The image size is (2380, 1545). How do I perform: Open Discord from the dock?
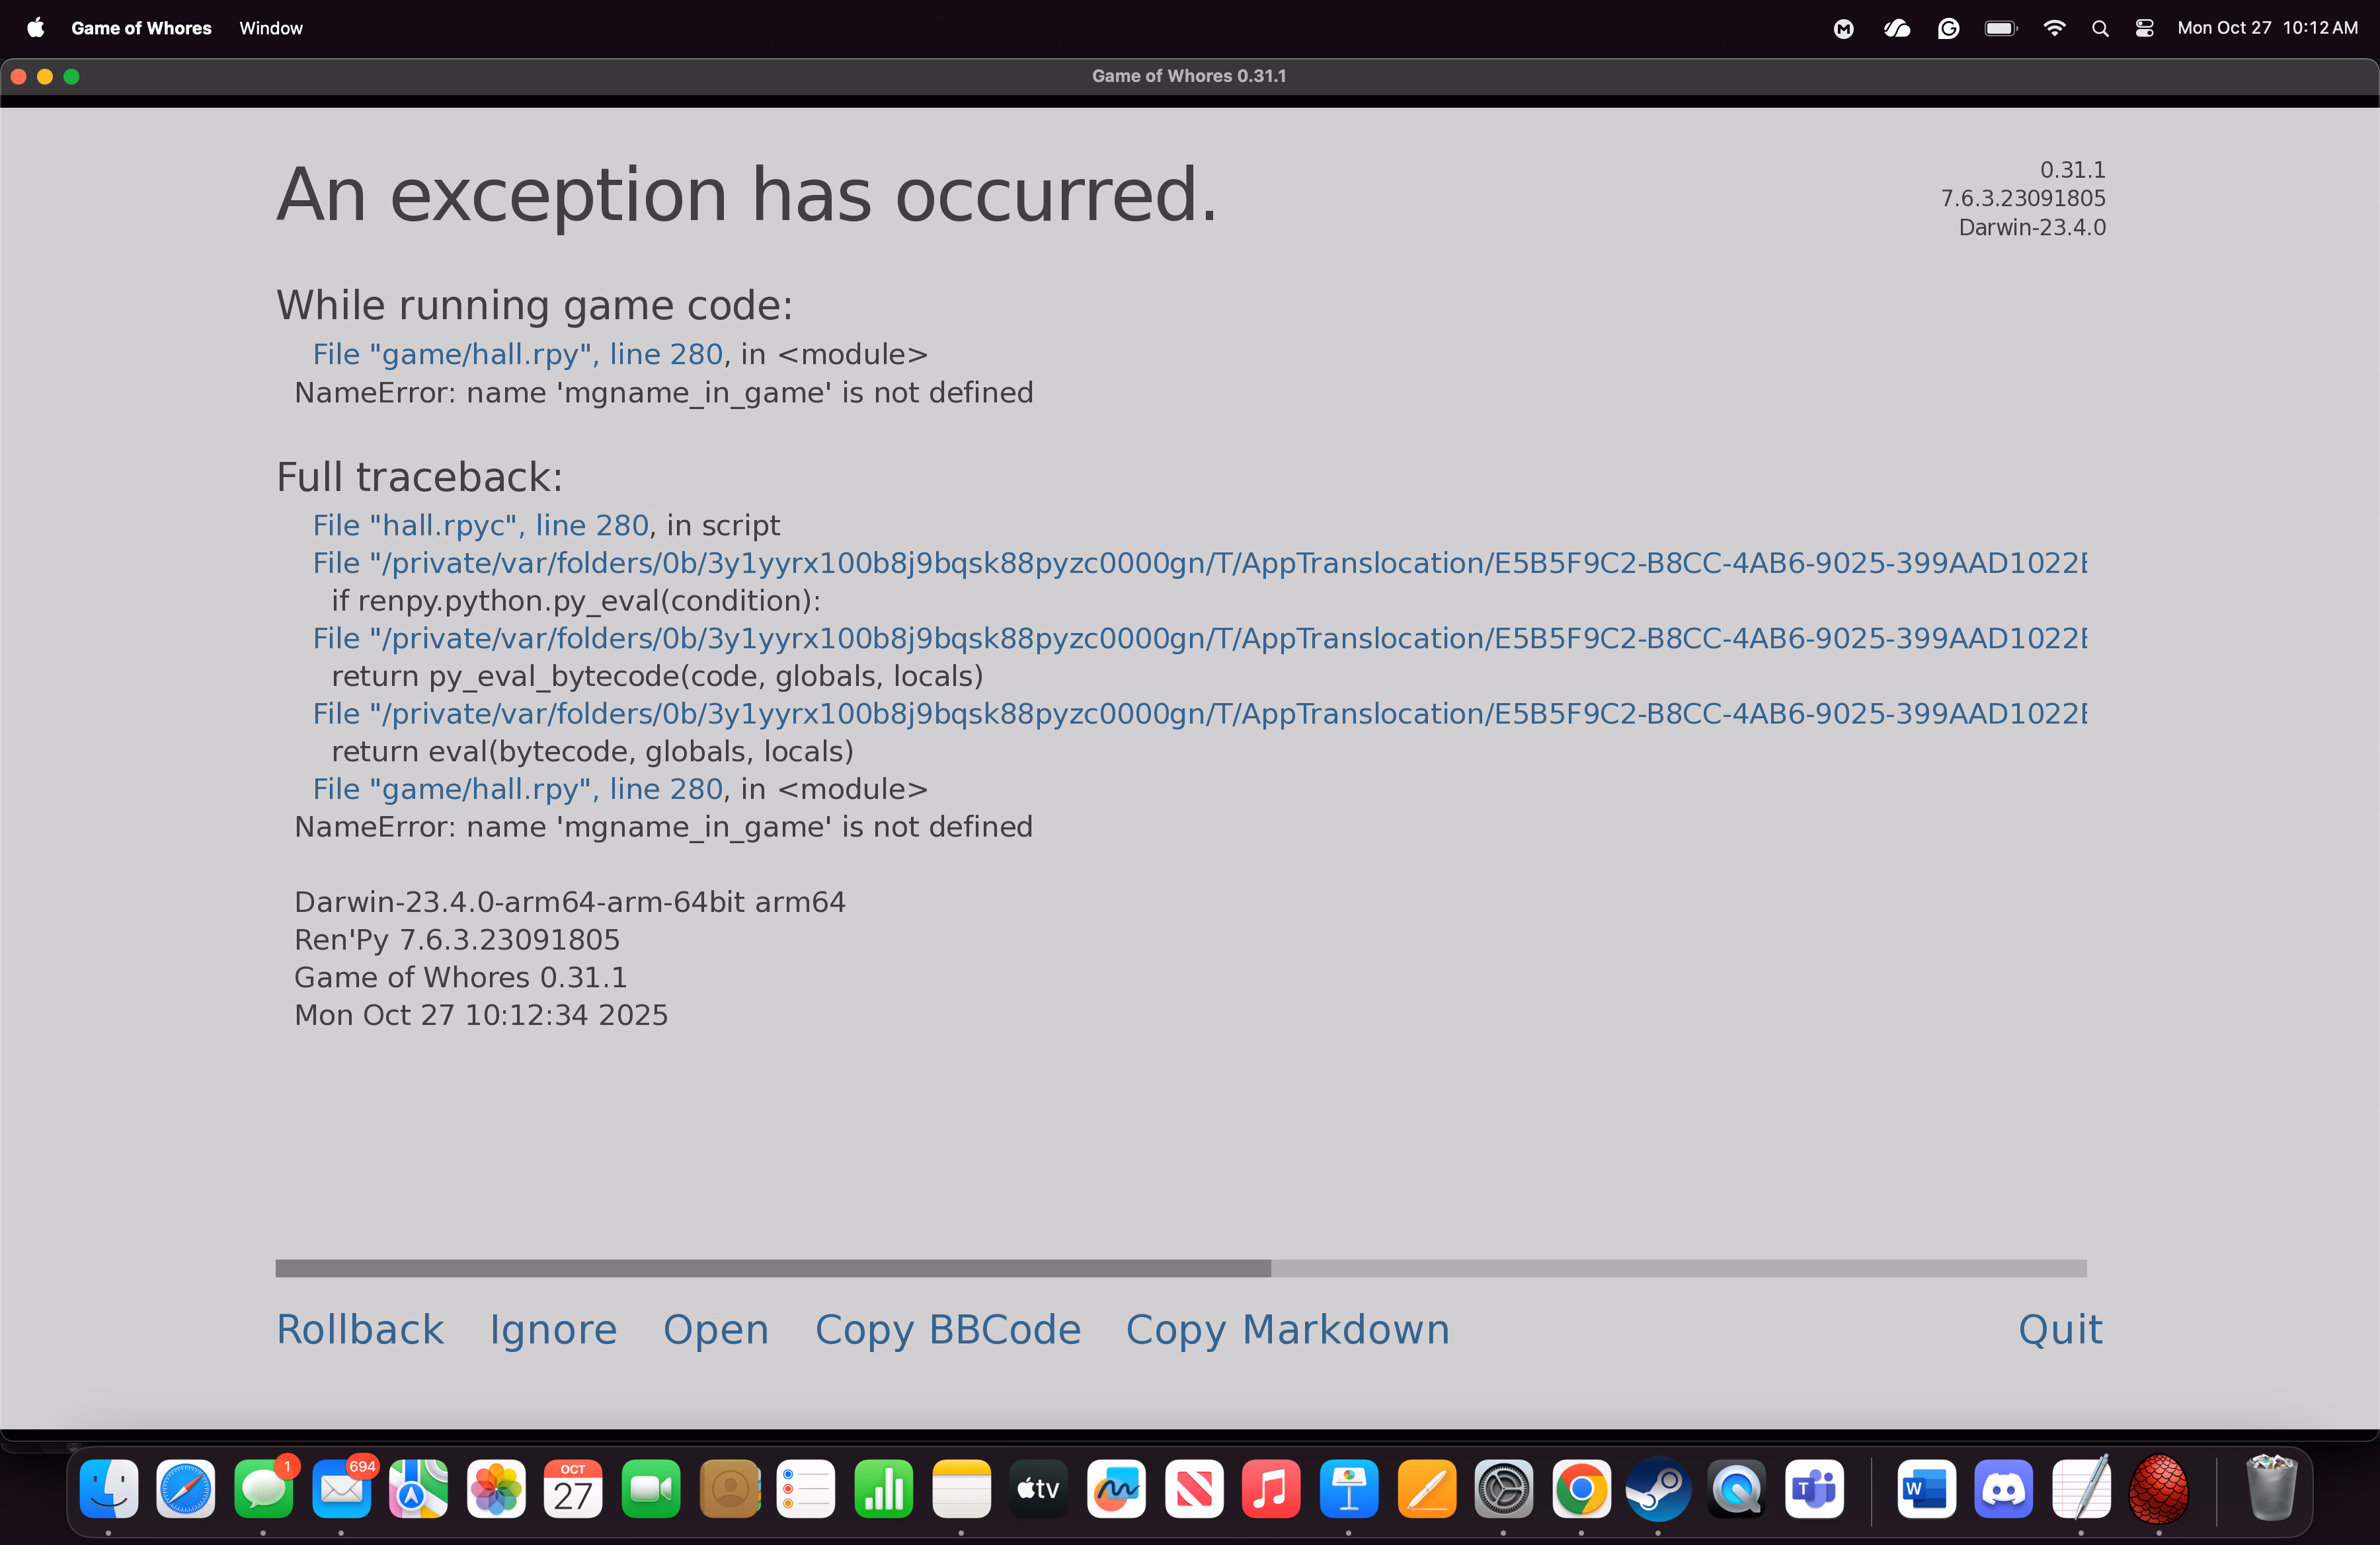(2003, 1489)
